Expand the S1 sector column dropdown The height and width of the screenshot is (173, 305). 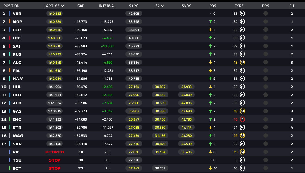(x=136, y=6)
